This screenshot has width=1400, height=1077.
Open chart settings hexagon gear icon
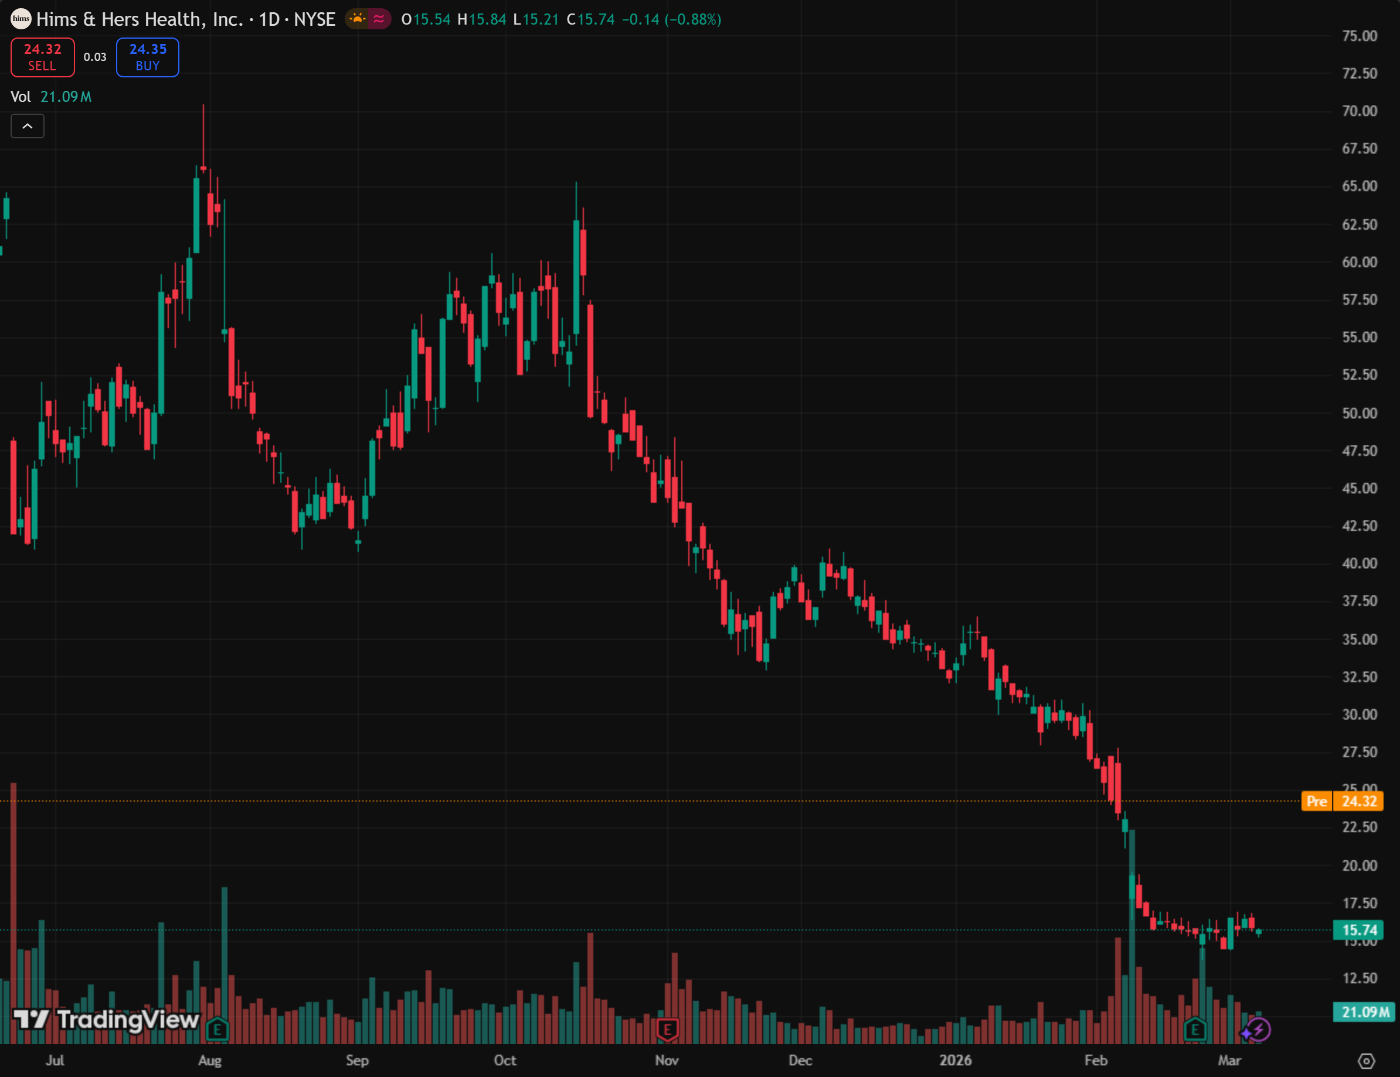click(x=1366, y=1061)
